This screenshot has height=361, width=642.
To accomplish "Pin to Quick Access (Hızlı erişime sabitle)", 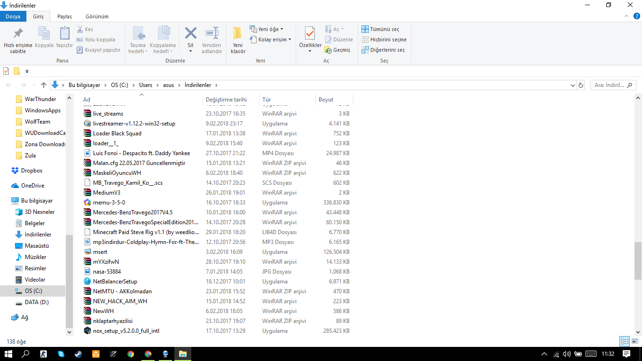I will [x=18, y=40].
